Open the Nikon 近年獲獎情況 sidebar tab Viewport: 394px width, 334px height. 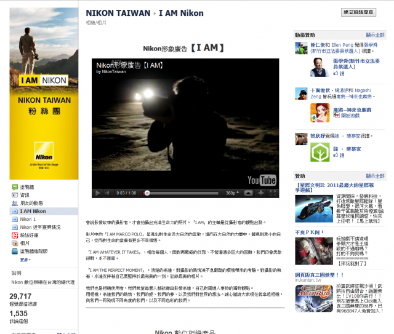coord(40,227)
